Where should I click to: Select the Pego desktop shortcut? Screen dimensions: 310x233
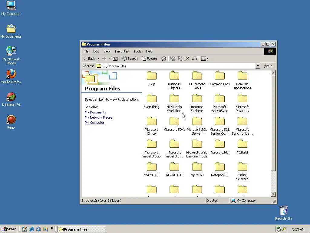pos(11,122)
